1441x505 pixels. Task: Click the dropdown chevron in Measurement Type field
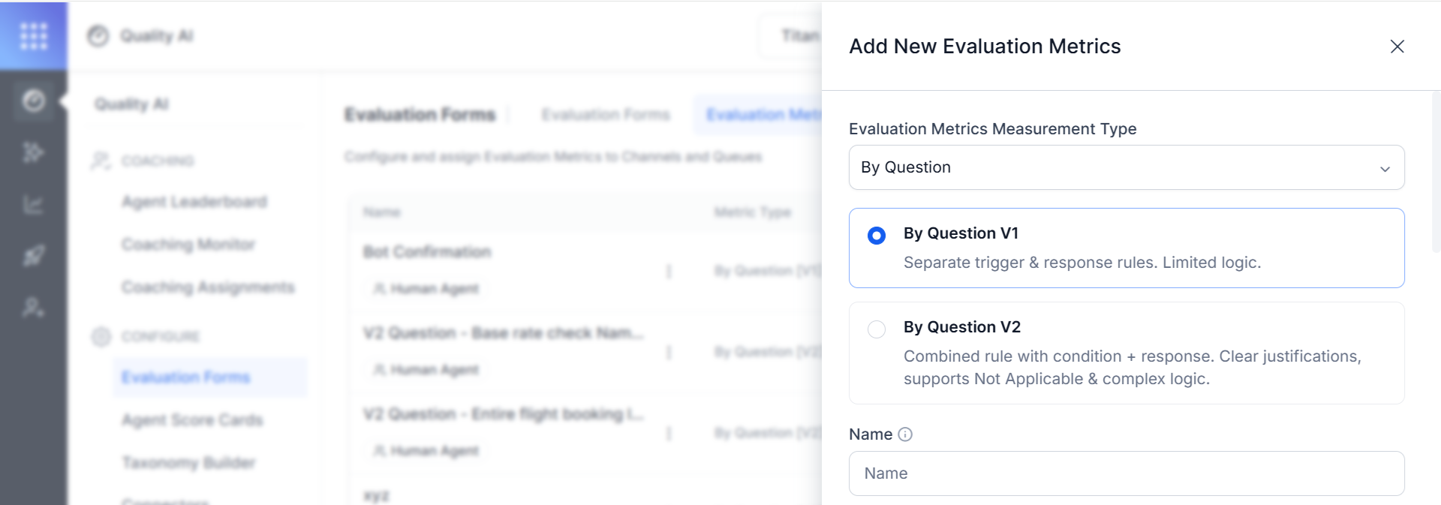tap(1385, 169)
